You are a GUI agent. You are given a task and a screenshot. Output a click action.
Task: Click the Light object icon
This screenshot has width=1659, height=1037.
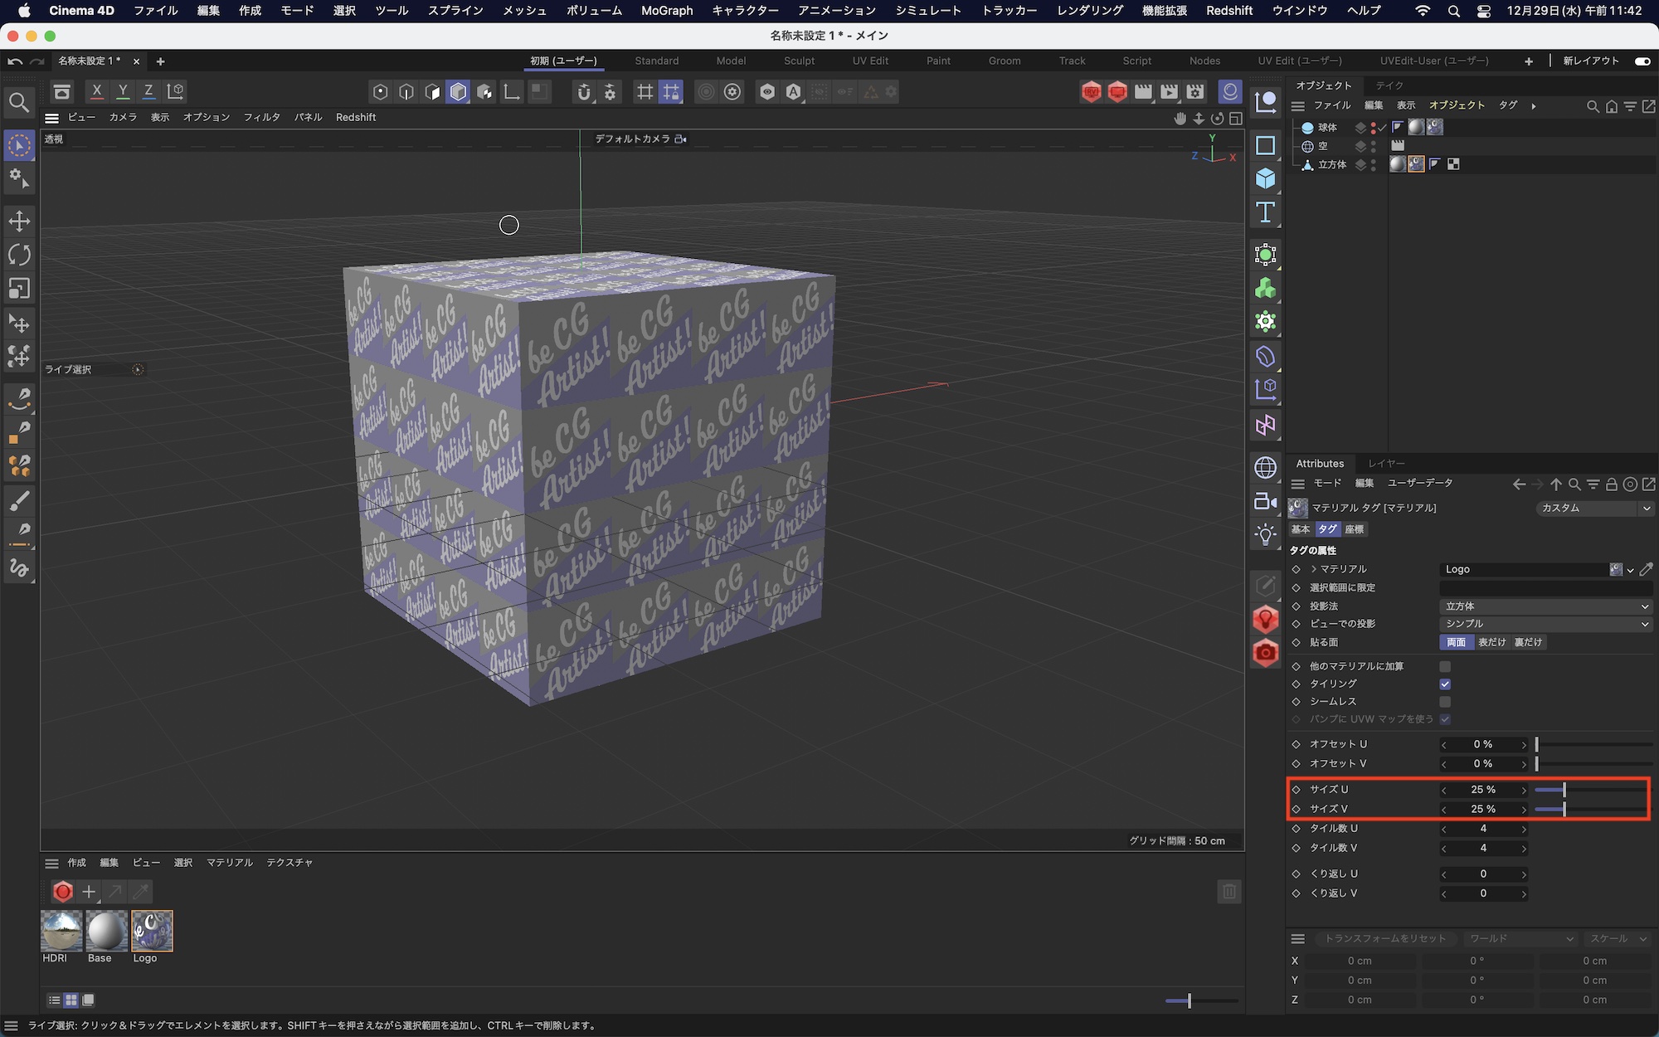[x=1265, y=535]
